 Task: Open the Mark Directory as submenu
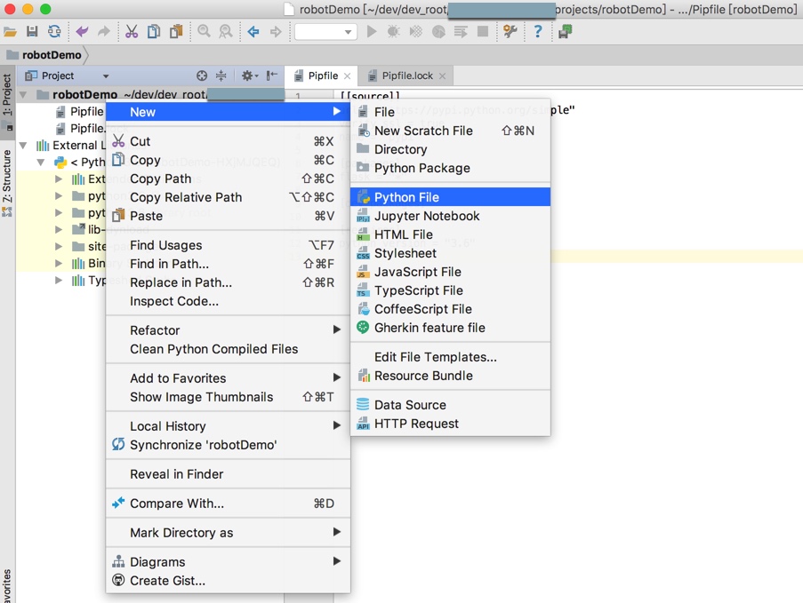click(228, 533)
